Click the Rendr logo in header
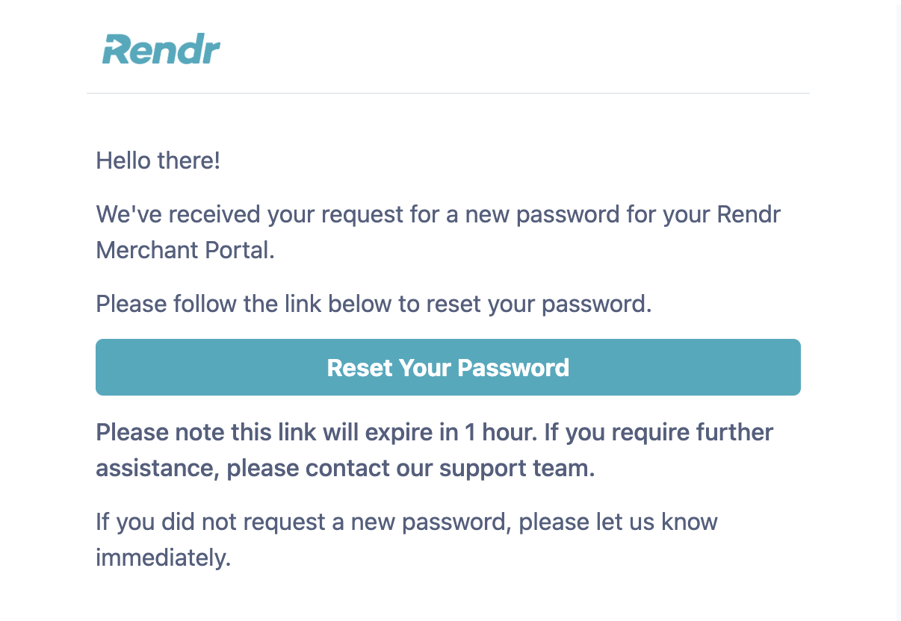901x621 pixels. (x=161, y=49)
